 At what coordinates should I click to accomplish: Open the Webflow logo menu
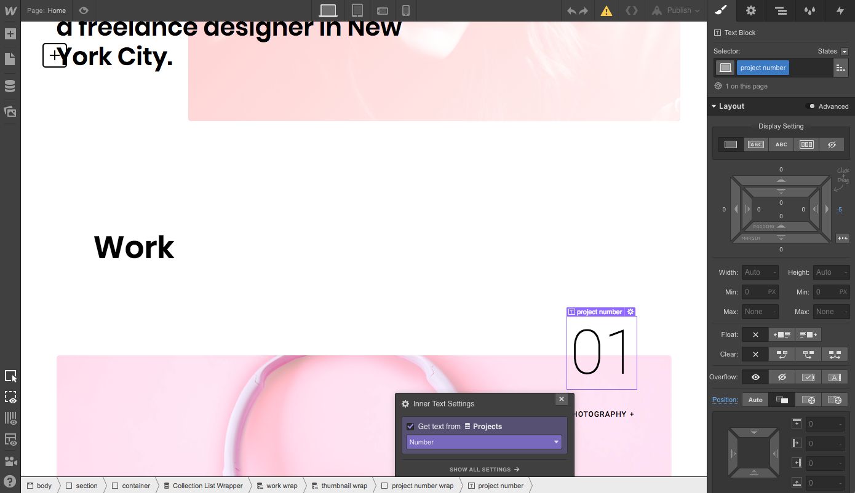tap(10, 10)
